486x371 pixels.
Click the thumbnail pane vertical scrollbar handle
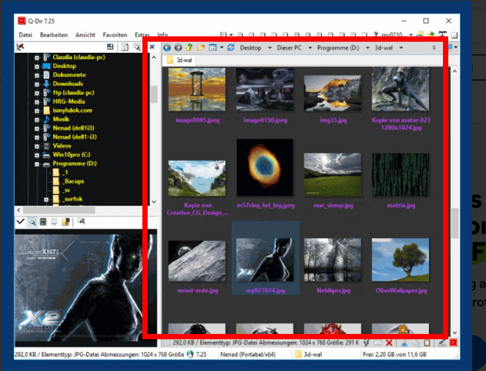coord(455,223)
